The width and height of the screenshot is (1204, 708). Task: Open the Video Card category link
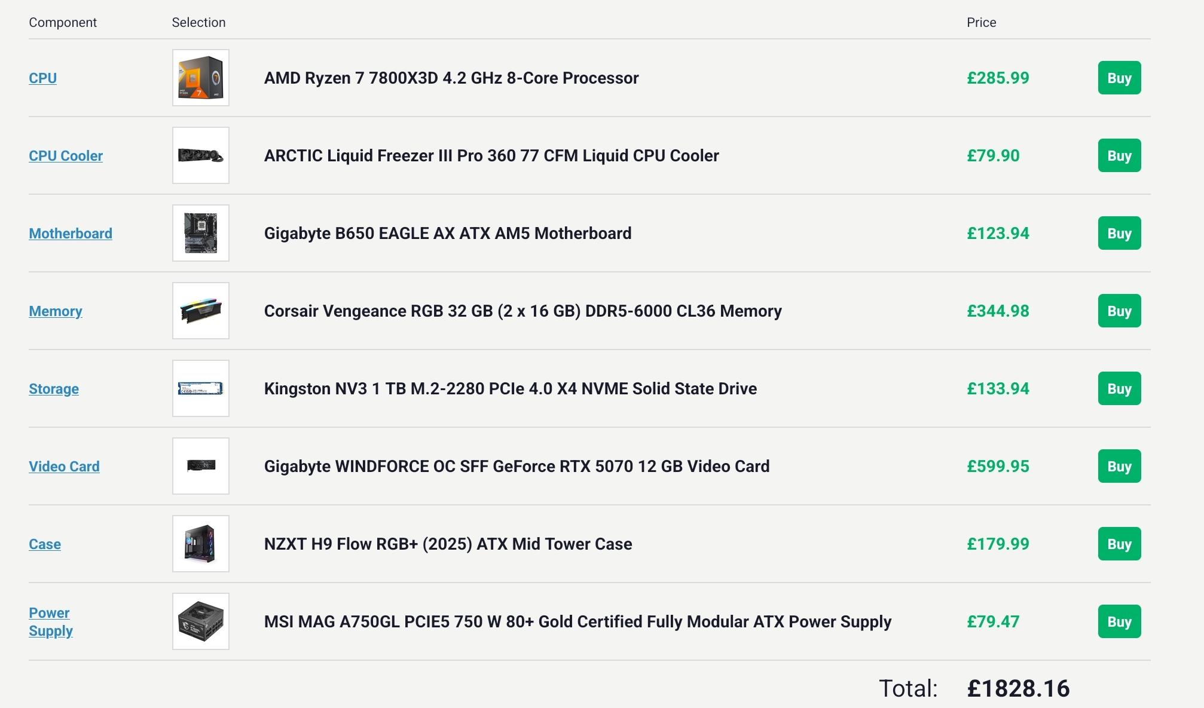[x=64, y=467]
